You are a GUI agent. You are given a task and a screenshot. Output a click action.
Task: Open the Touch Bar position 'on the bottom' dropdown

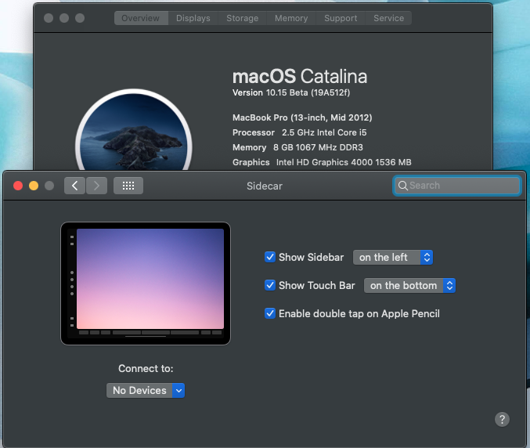click(x=409, y=285)
